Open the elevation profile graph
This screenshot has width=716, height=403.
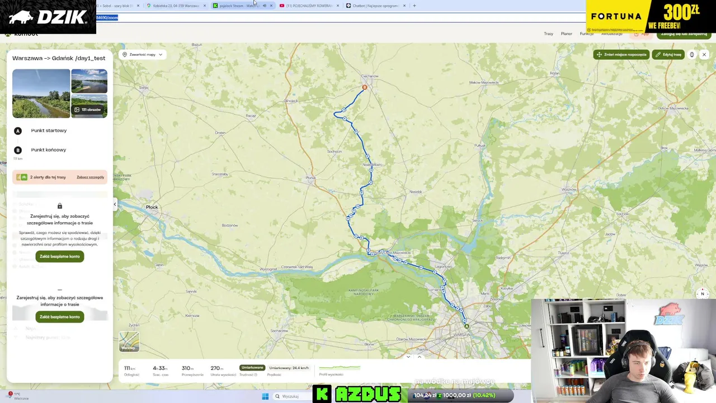(x=340, y=368)
